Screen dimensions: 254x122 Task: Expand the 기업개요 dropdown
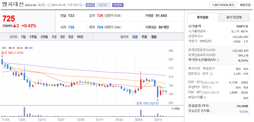[x=104, y=5]
